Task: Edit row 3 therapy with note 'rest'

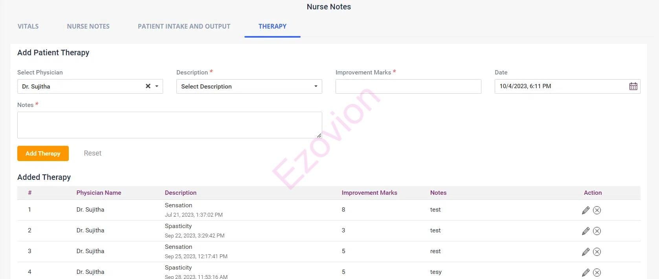Action: click(x=586, y=252)
